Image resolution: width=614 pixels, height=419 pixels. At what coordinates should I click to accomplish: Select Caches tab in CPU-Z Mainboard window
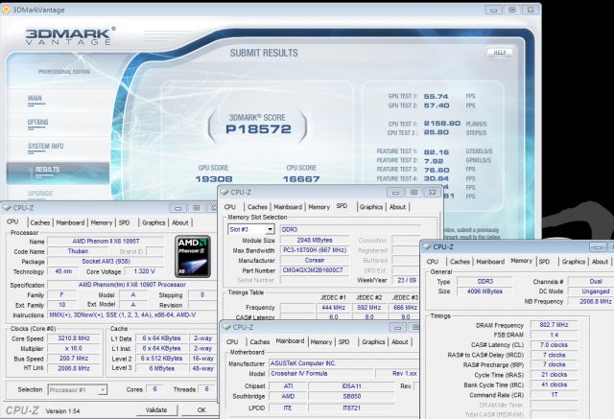click(260, 342)
